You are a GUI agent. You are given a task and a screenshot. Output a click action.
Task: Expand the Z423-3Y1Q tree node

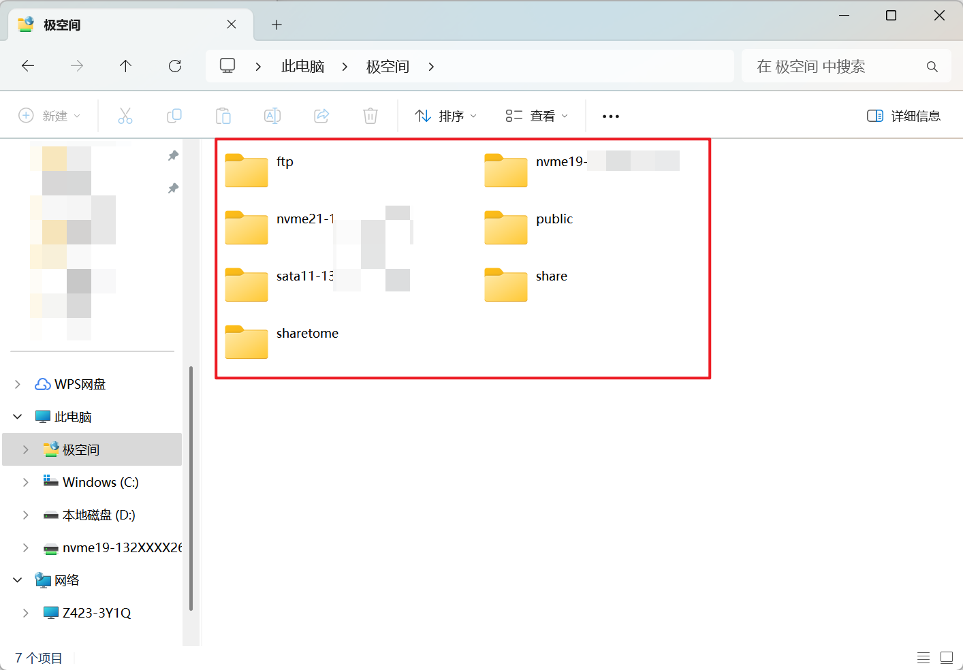click(x=26, y=613)
